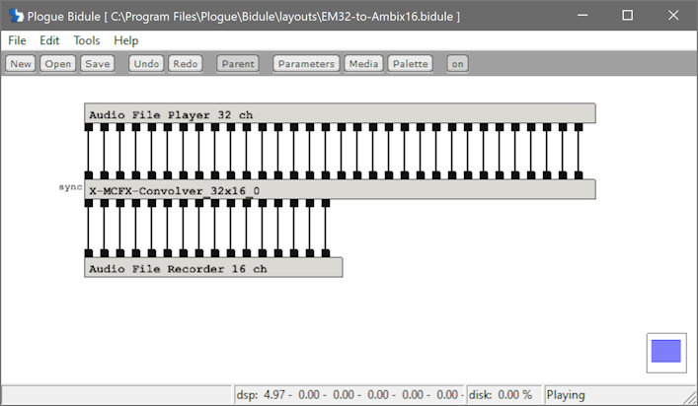Click the last output pin of Audio File Player
The image size is (698, 406).
click(x=579, y=127)
